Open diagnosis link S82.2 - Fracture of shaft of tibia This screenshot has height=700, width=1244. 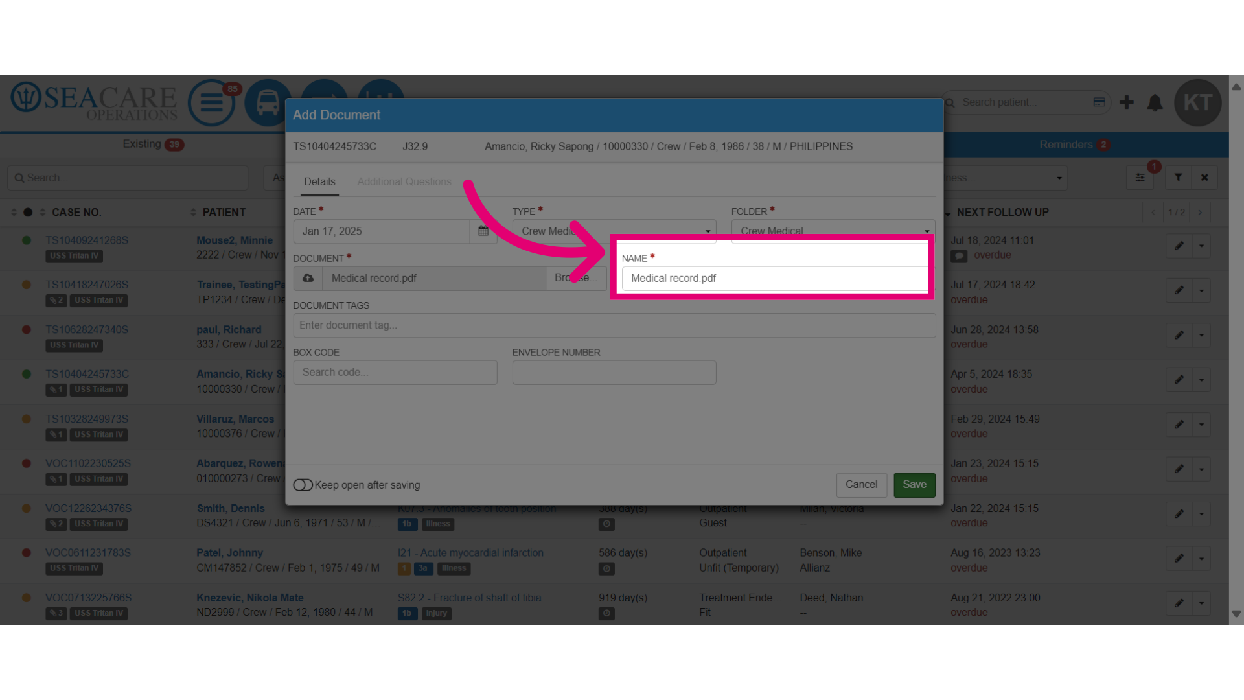[469, 598]
